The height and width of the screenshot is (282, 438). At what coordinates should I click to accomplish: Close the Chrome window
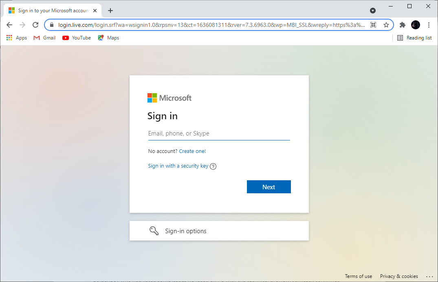tap(428, 6)
